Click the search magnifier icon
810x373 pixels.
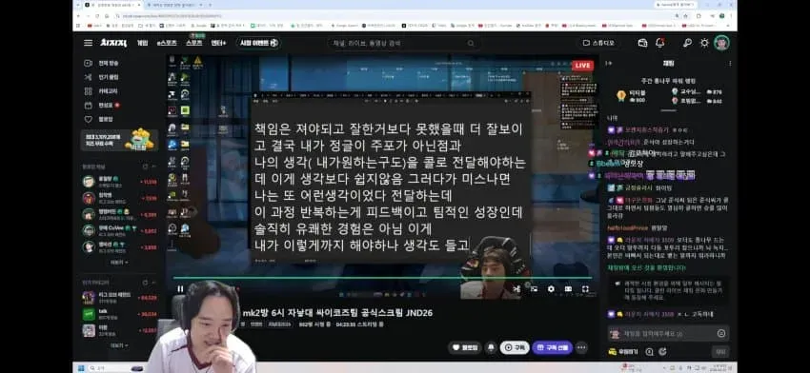point(471,44)
